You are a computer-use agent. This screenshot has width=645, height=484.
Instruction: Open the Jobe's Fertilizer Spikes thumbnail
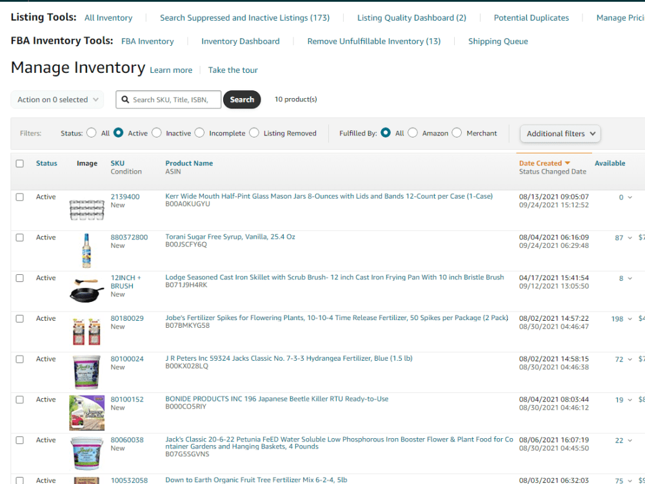click(87, 331)
